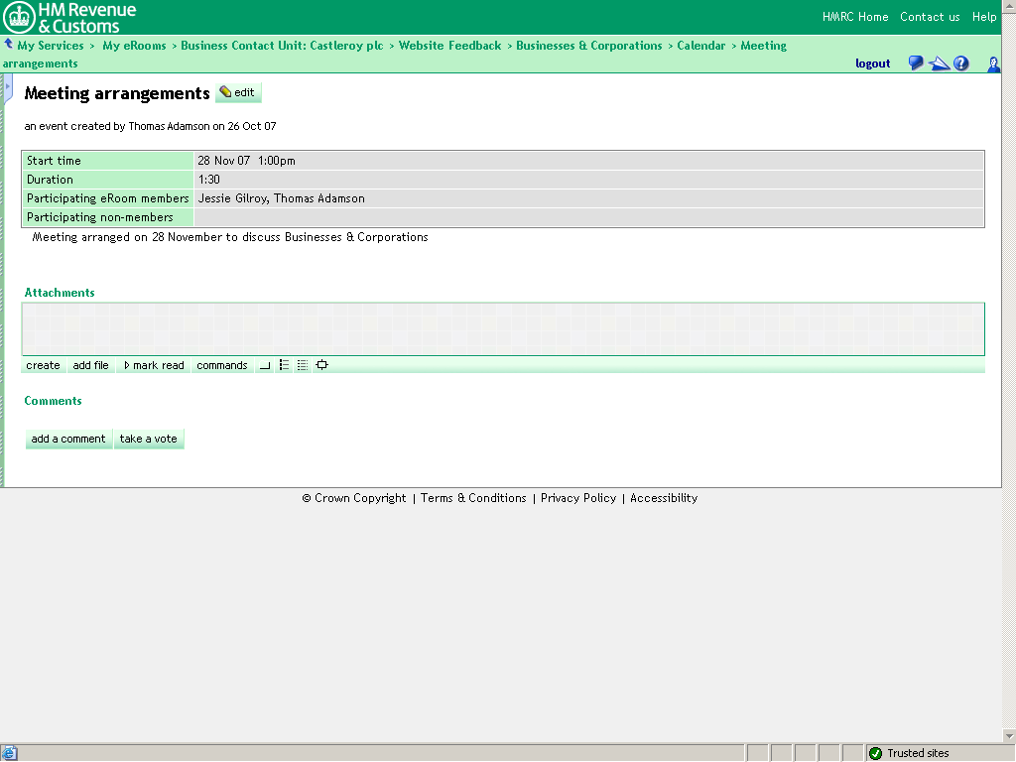The width and height of the screenshot is (1016, 762).
Task: Click the HM Revenue & Customs crown logo
Action: click(x=20, y=17)
